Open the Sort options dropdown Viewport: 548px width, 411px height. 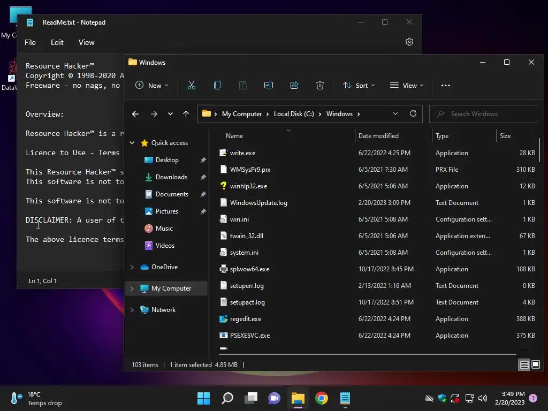click(359, 85)
